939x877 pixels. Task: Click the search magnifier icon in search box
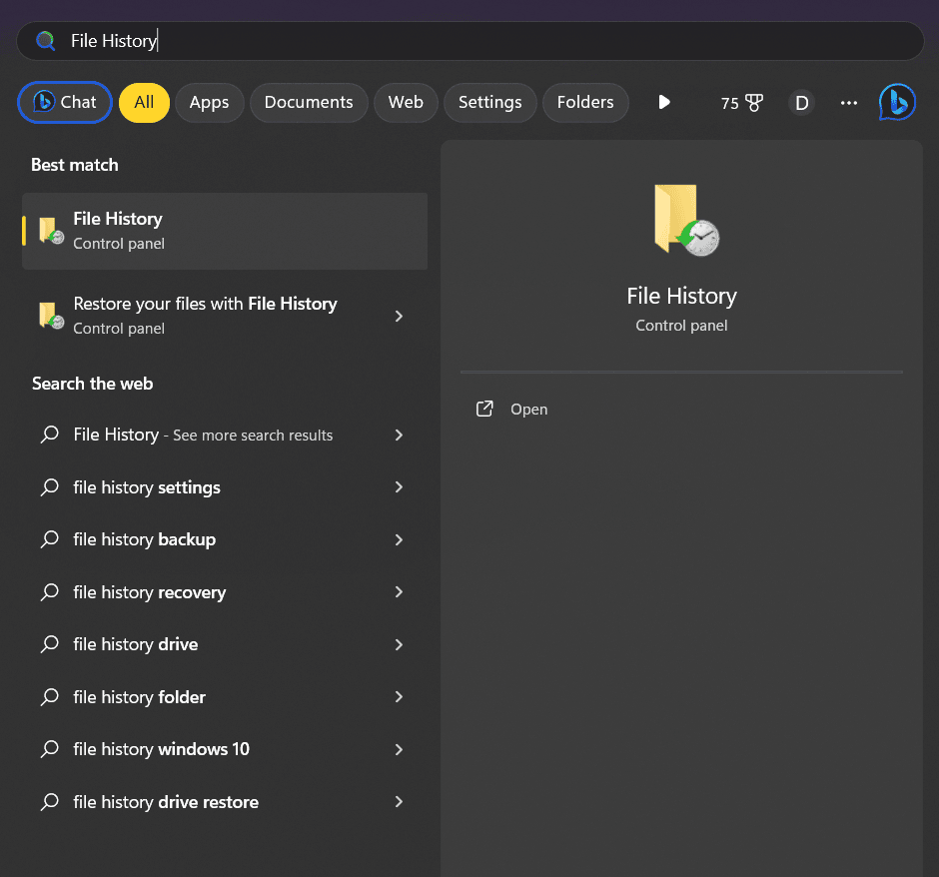pos(44,40)
